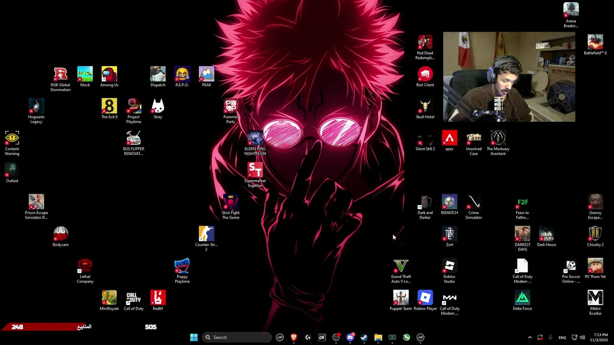The height and width of the screenshot is (345, 614).
Task: Select the Red Dead Redemption icon
Action: (425, 47)
